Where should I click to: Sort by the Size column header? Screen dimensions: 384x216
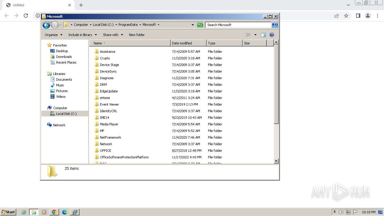(x=254, y=43)
